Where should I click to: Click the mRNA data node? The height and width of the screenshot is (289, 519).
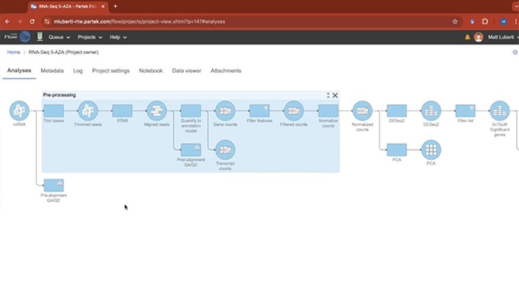pyautogui.click(x=19, y=111)
